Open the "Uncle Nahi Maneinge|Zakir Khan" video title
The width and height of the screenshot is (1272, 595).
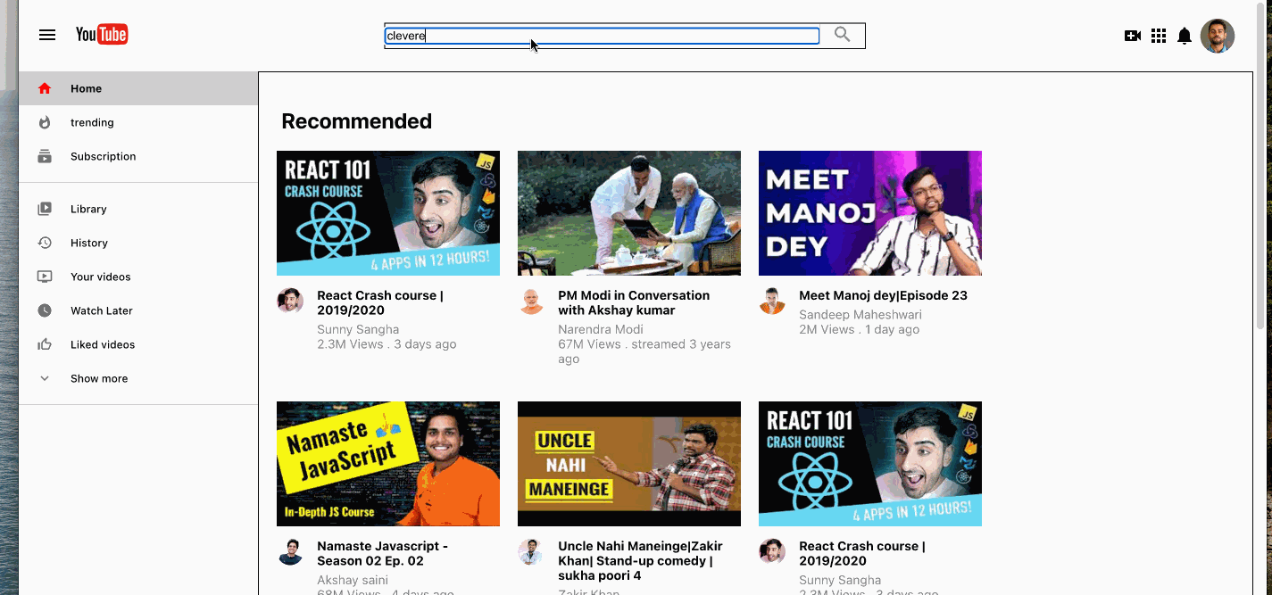tap(640, 561)
